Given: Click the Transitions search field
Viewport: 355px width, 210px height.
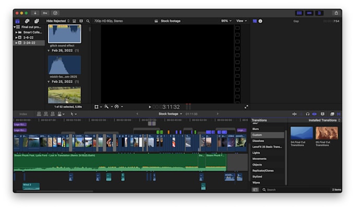Looking at the screenshot, I should tap(295, 190).
